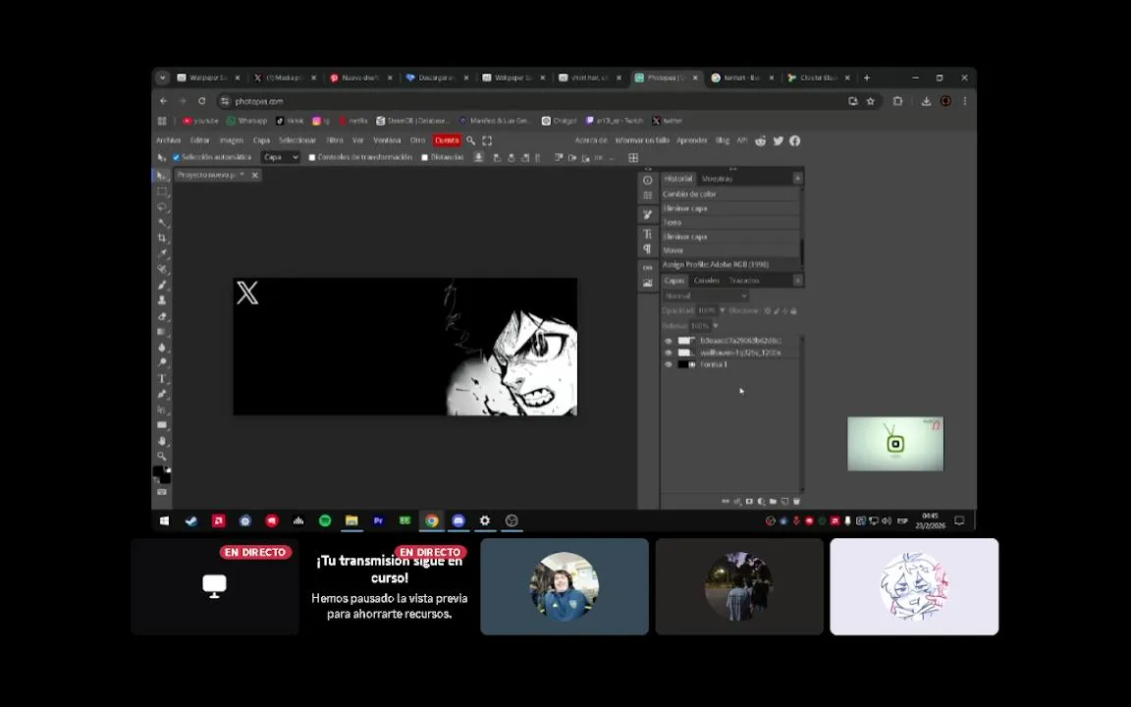Screen dimensions: 1131x707
Task: Select the Zoom magnifier tool in the toolbar
Action: coord(162,456)
